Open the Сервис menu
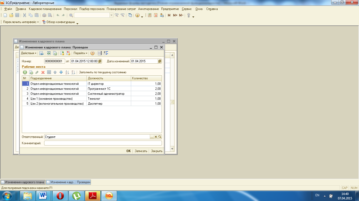Image resolution: width=359 pixels, height=201 pixels. click(x=187, y=9)
